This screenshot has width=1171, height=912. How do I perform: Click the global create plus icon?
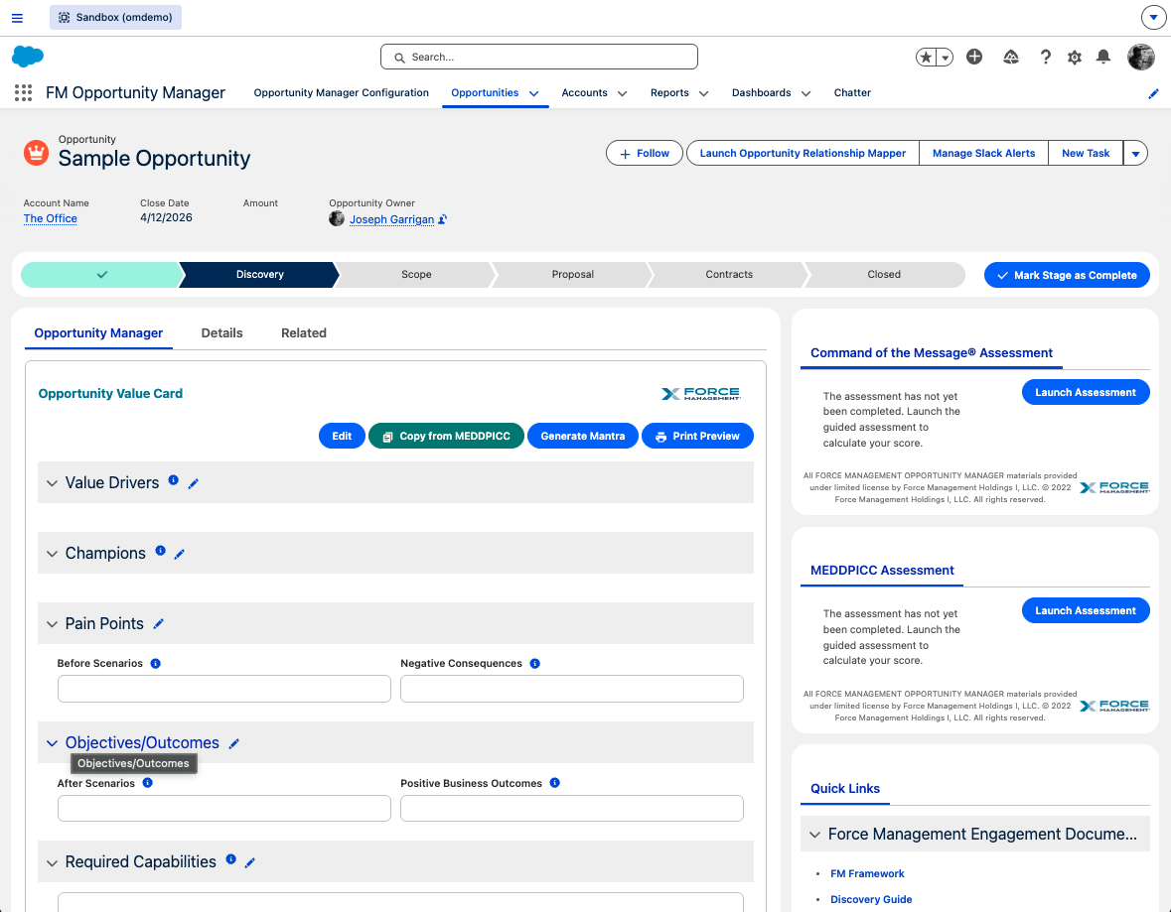[x=974, y=58]
